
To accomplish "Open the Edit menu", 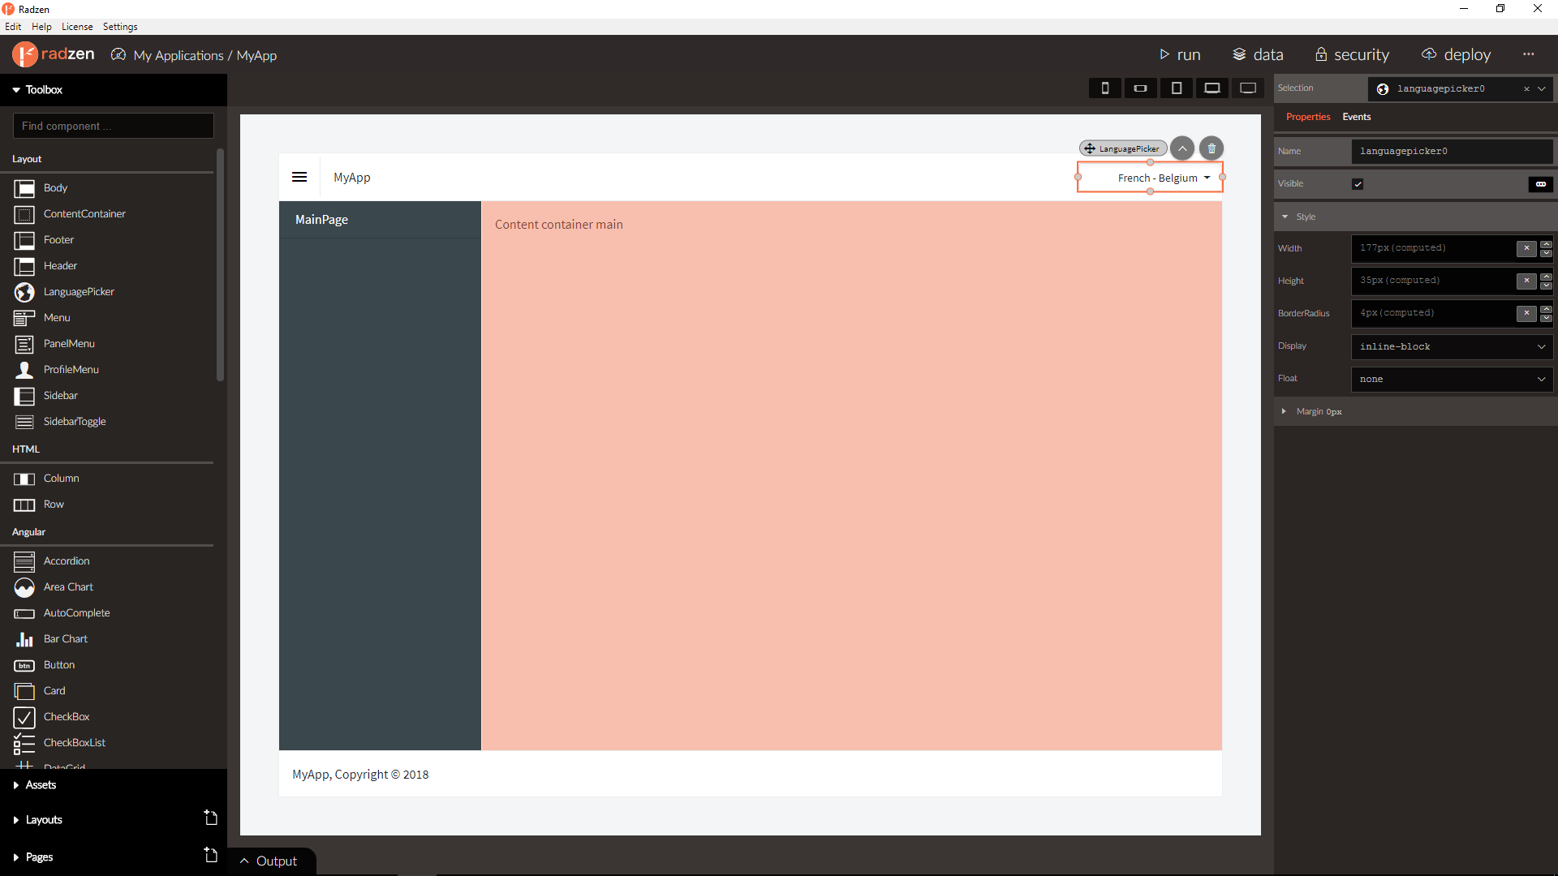I will click(13, 27).
